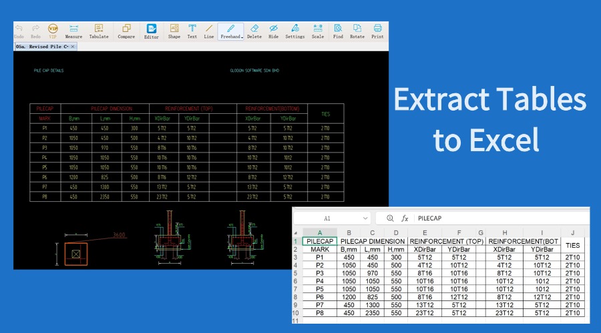Screen dimensions: 601x333
Task: Choose the Text annotation tool
Action: (x=192, y=31)
